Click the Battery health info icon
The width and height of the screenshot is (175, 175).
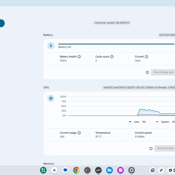point(79,57)
